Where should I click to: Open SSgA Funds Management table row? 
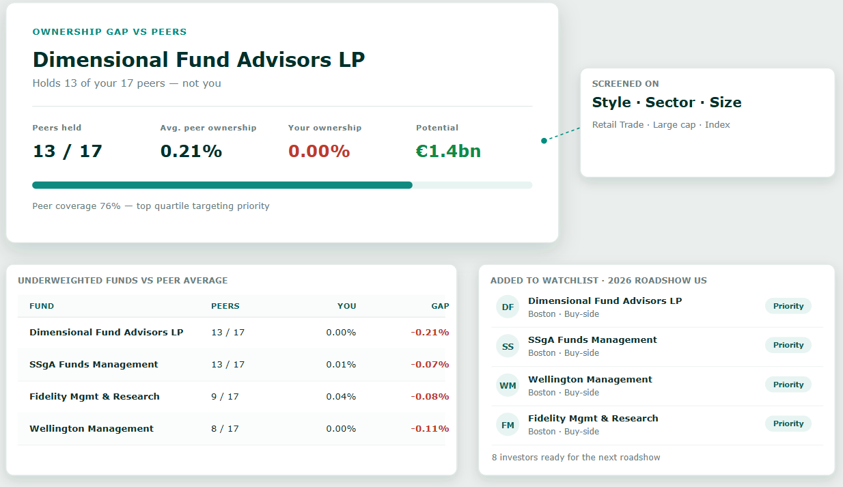(232, 365)
